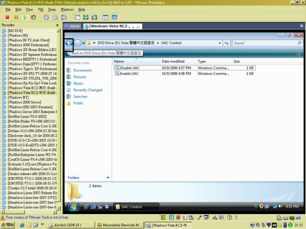The width and height of the screenshot is (306, 229).
Task: Click the Console view toolbar icon
Action: [x=114, y=17]
